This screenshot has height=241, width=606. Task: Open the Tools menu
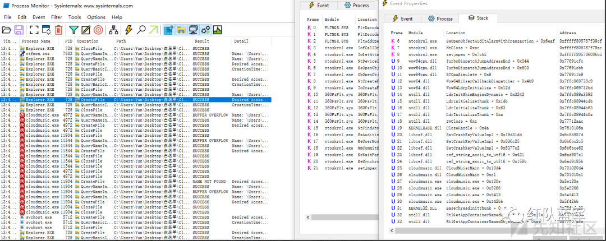pyautogui.click(x=75, y=17)
